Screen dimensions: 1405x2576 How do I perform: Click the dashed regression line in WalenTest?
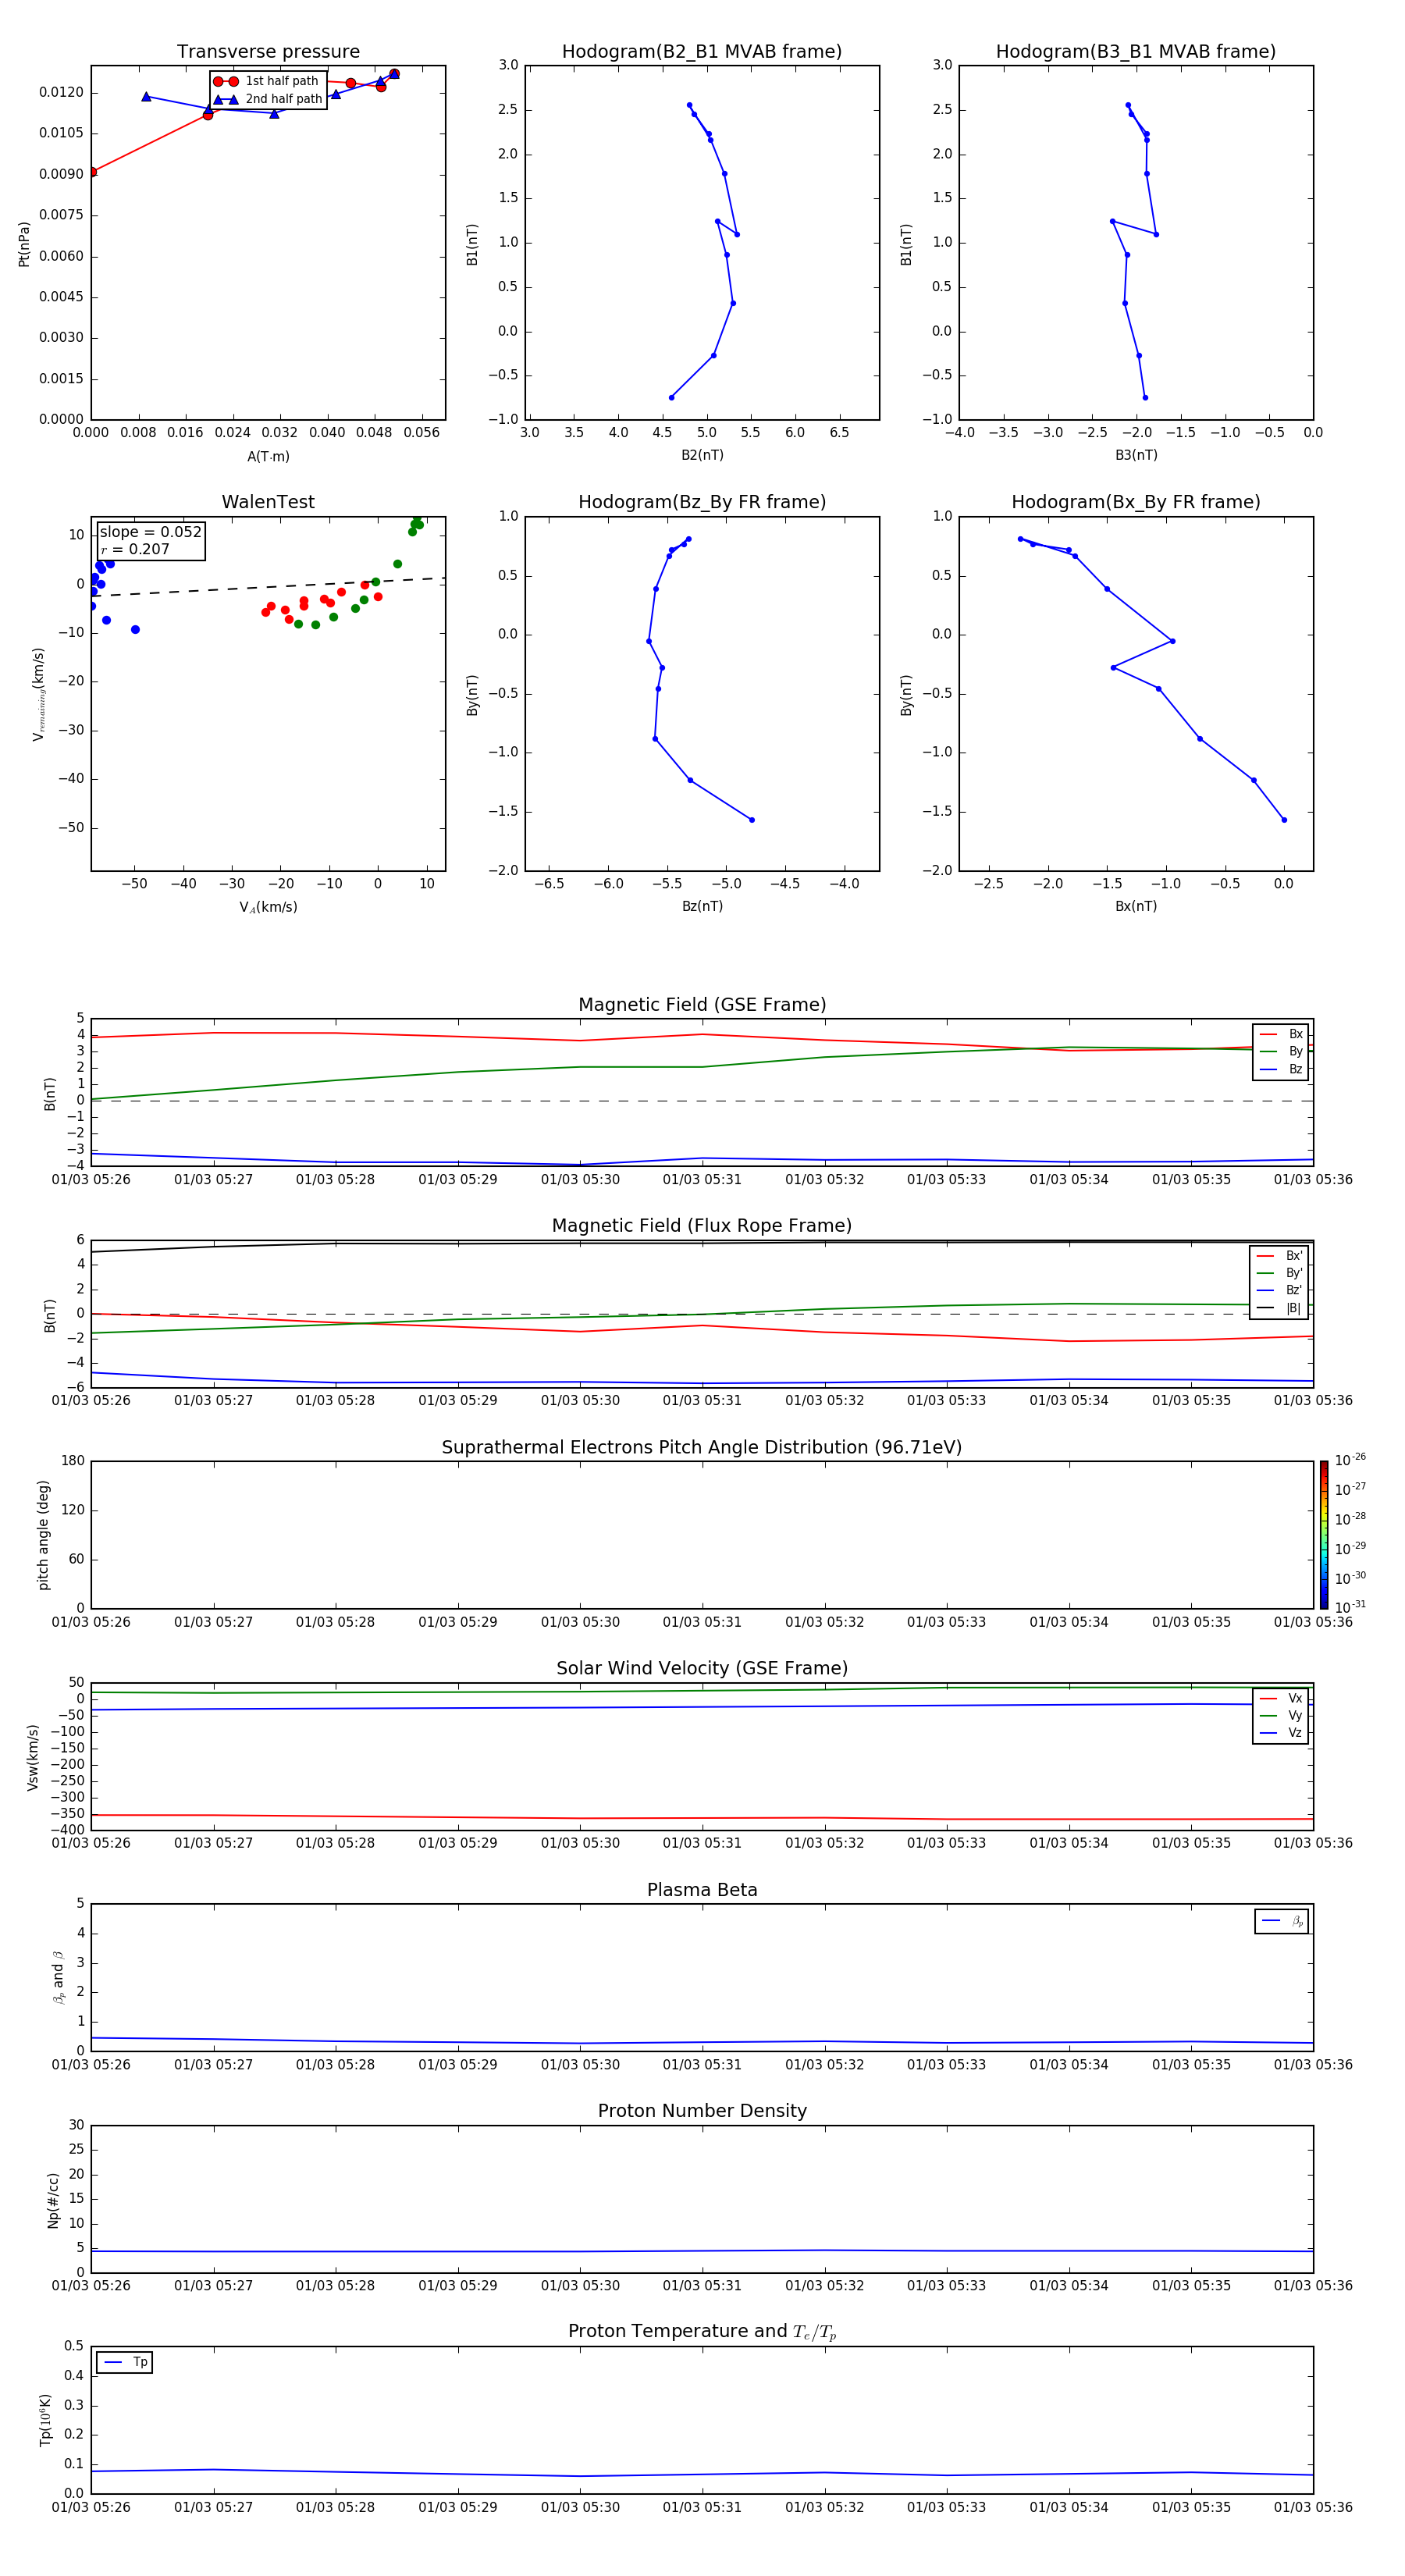point(268,587)
